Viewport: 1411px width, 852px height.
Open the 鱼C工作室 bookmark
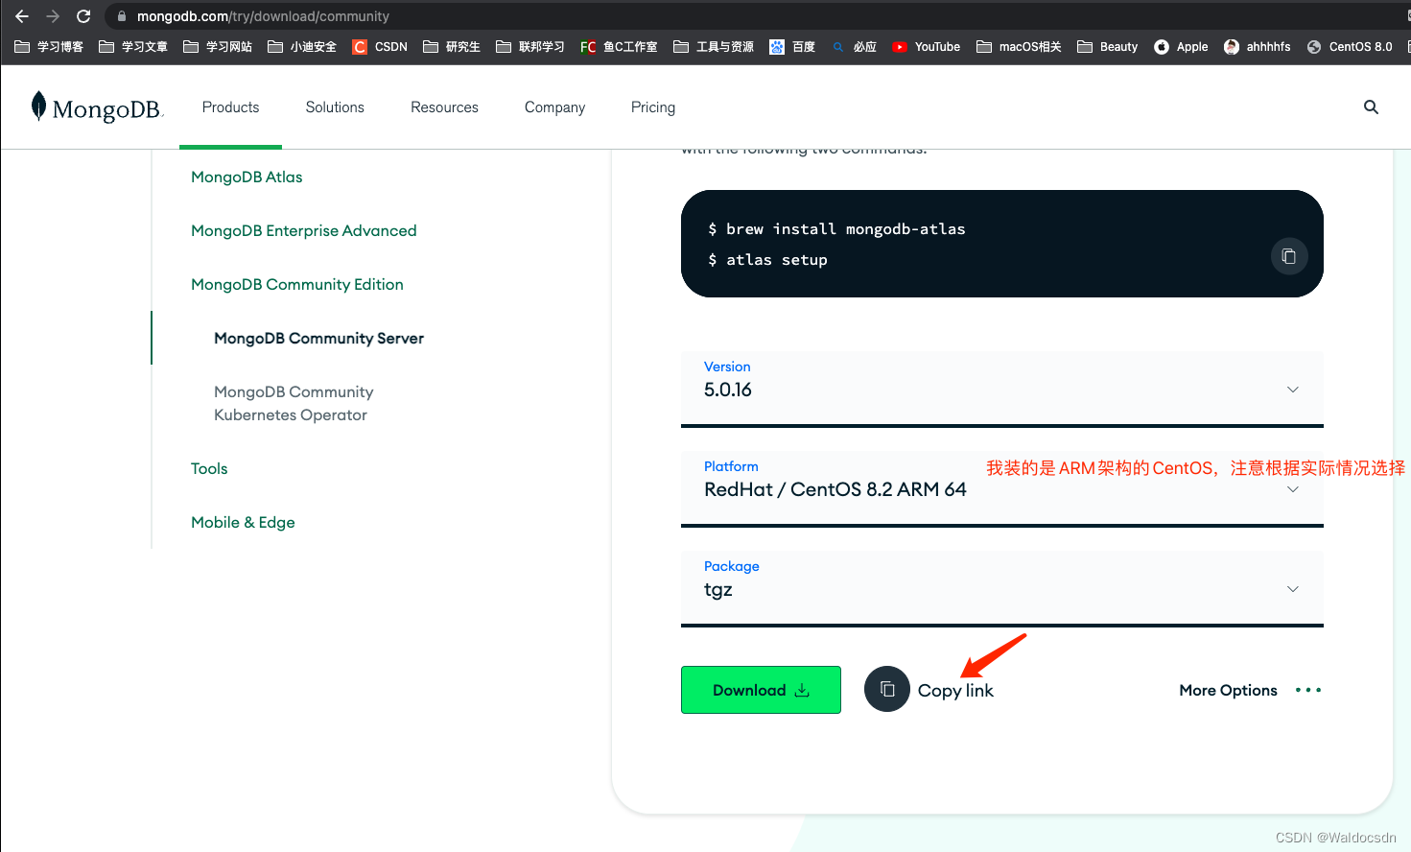tap(619, 46)
